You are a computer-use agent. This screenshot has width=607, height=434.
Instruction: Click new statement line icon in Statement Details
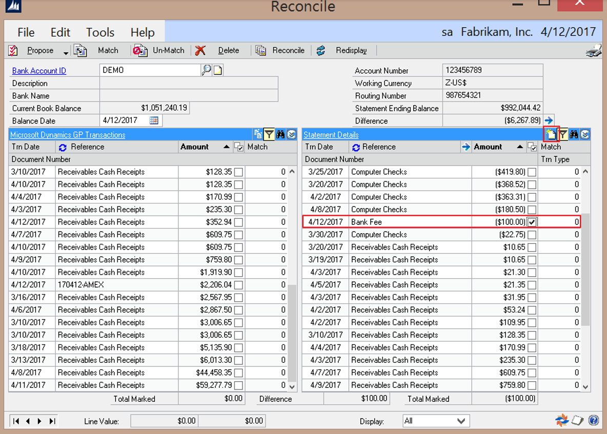click(551, 134)
